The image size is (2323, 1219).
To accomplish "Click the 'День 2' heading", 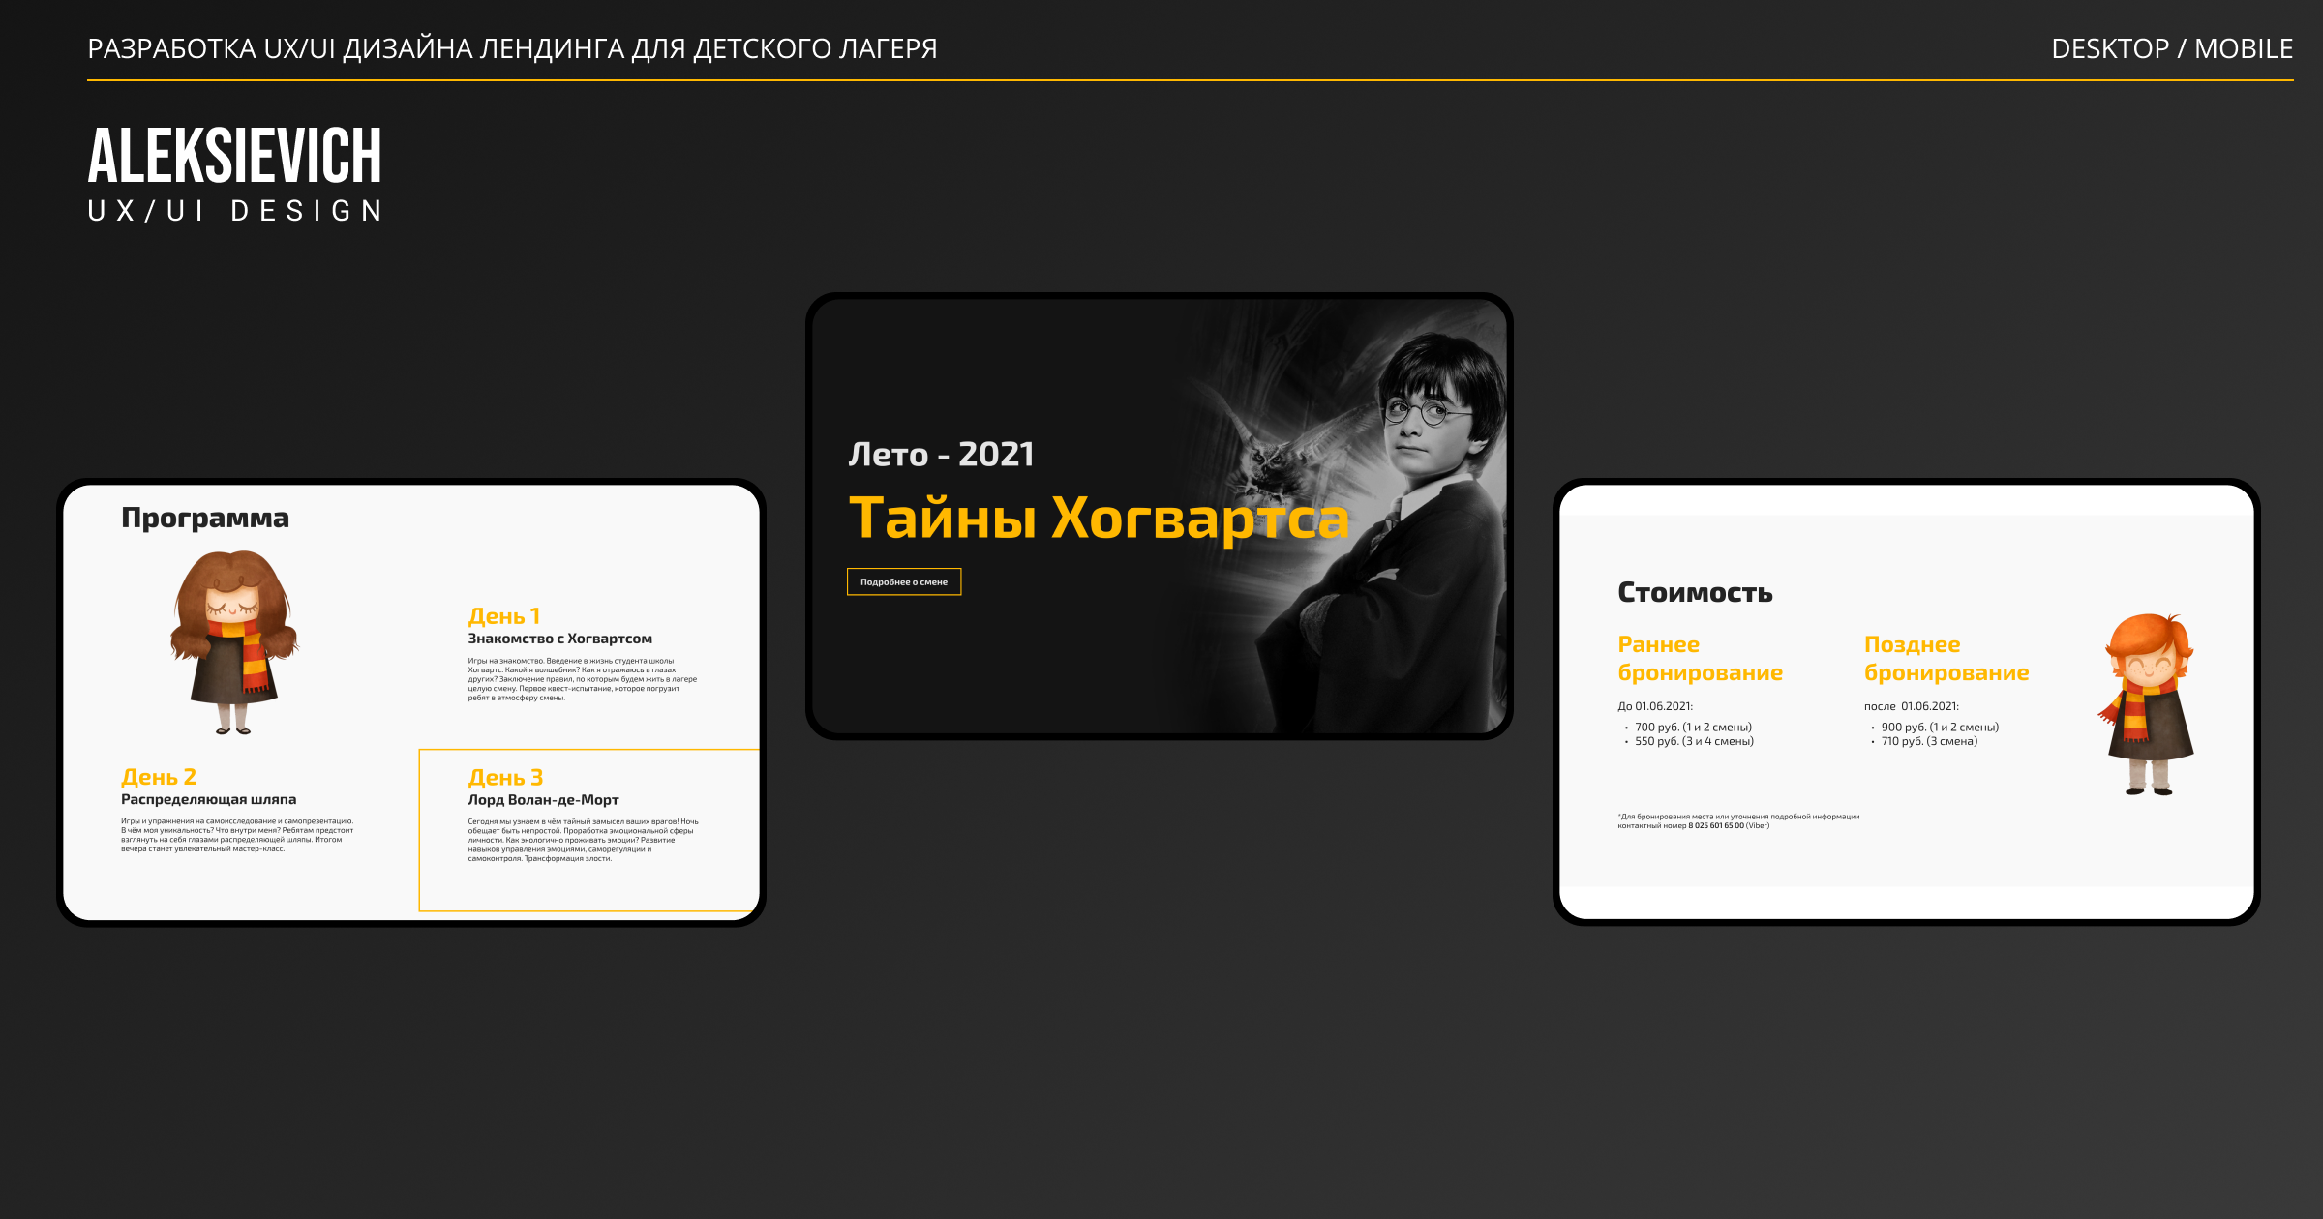I will click(x=159, y=777).
